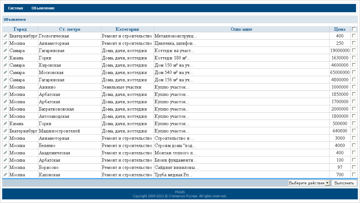Edit the Казань Горки 1630000 listing

(5, 58)
